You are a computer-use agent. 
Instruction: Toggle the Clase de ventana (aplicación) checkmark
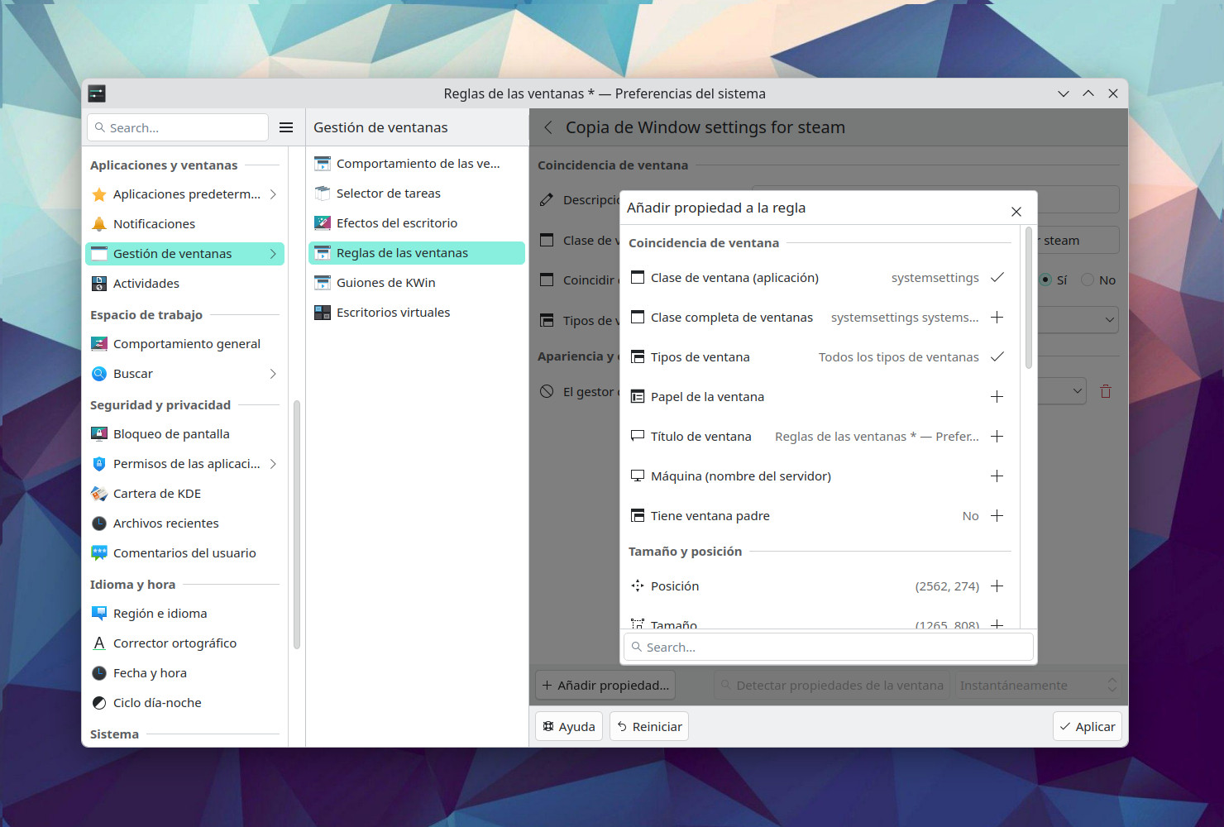tap(997, 278)
